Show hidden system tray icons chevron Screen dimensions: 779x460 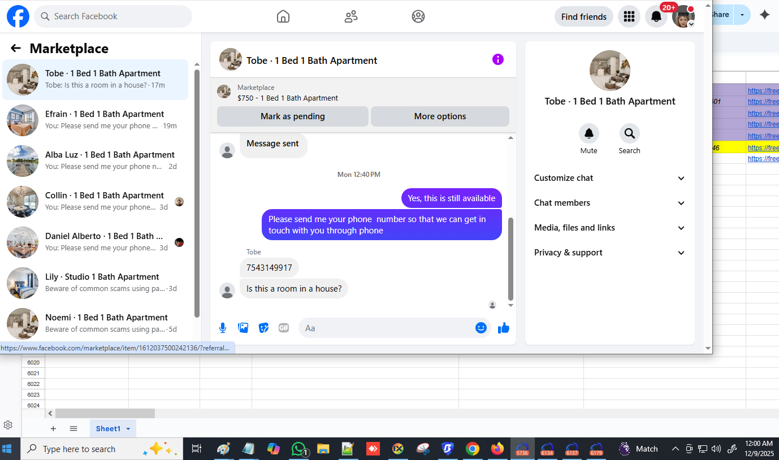pos(675,449)
